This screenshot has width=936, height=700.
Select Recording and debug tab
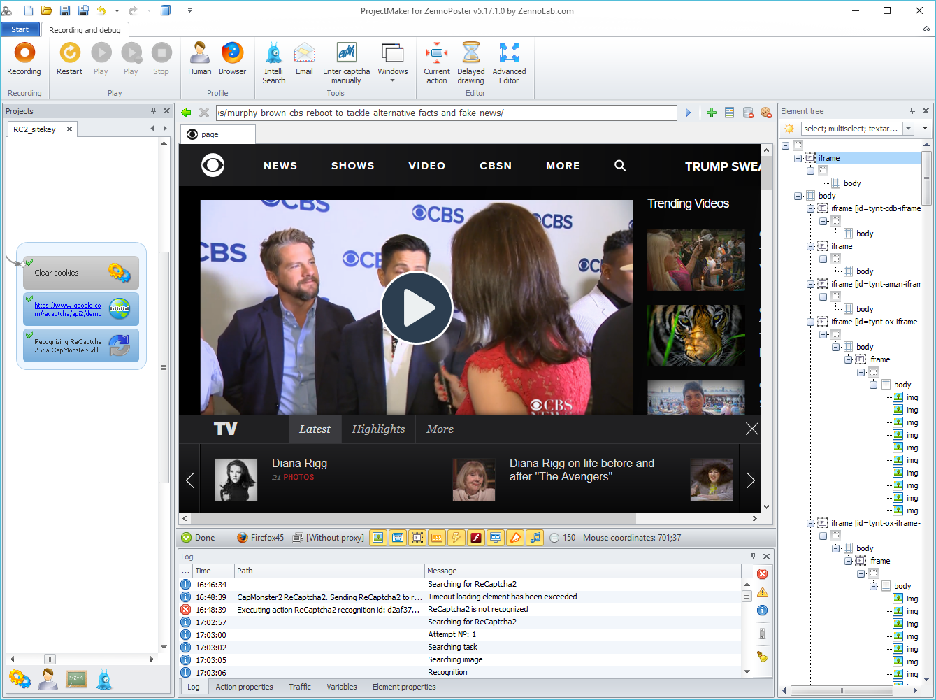85,30
